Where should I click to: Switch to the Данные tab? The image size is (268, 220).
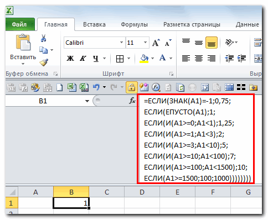[248, 24]
